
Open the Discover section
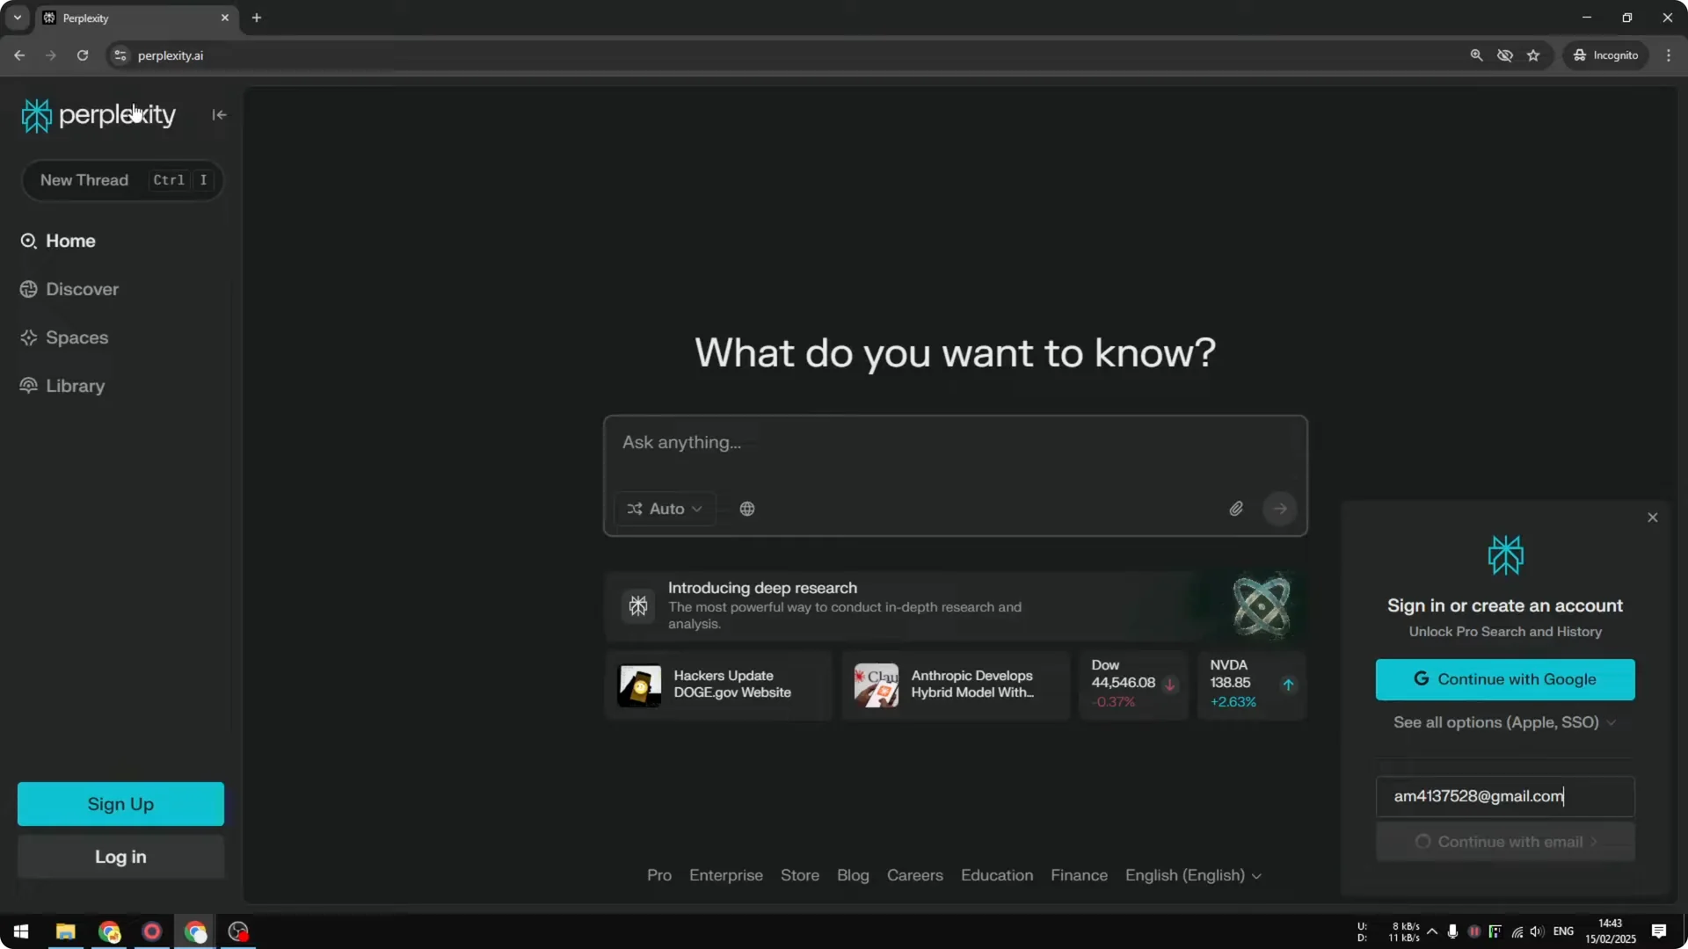(82, 288)
